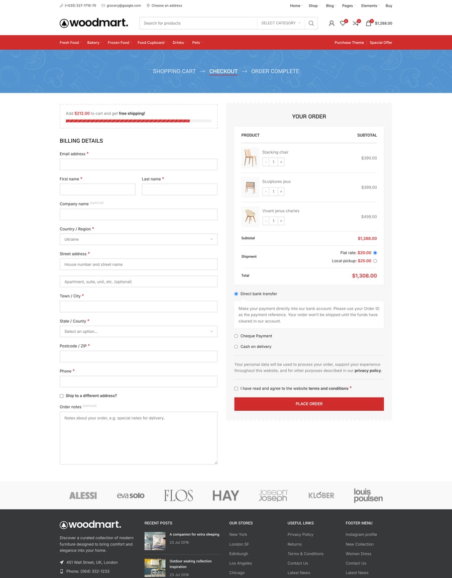The image size is (452, 578).
Task: Click the Purchase Theme link
Action: coord(349,43)
